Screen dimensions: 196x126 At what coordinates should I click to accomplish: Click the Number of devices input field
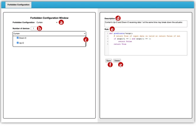pos(34,28)
